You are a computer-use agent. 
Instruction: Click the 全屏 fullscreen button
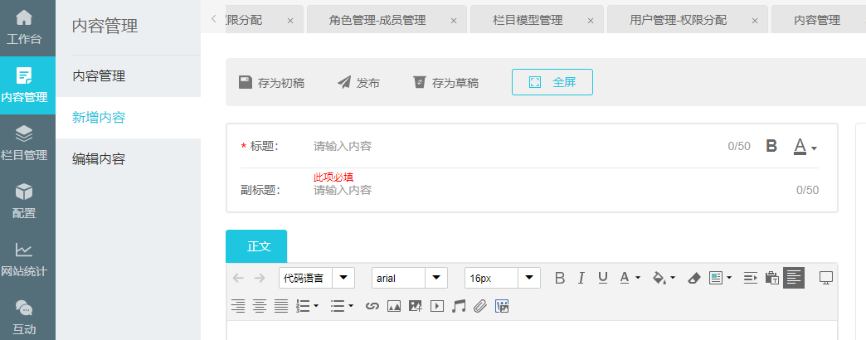pos(552,82)
